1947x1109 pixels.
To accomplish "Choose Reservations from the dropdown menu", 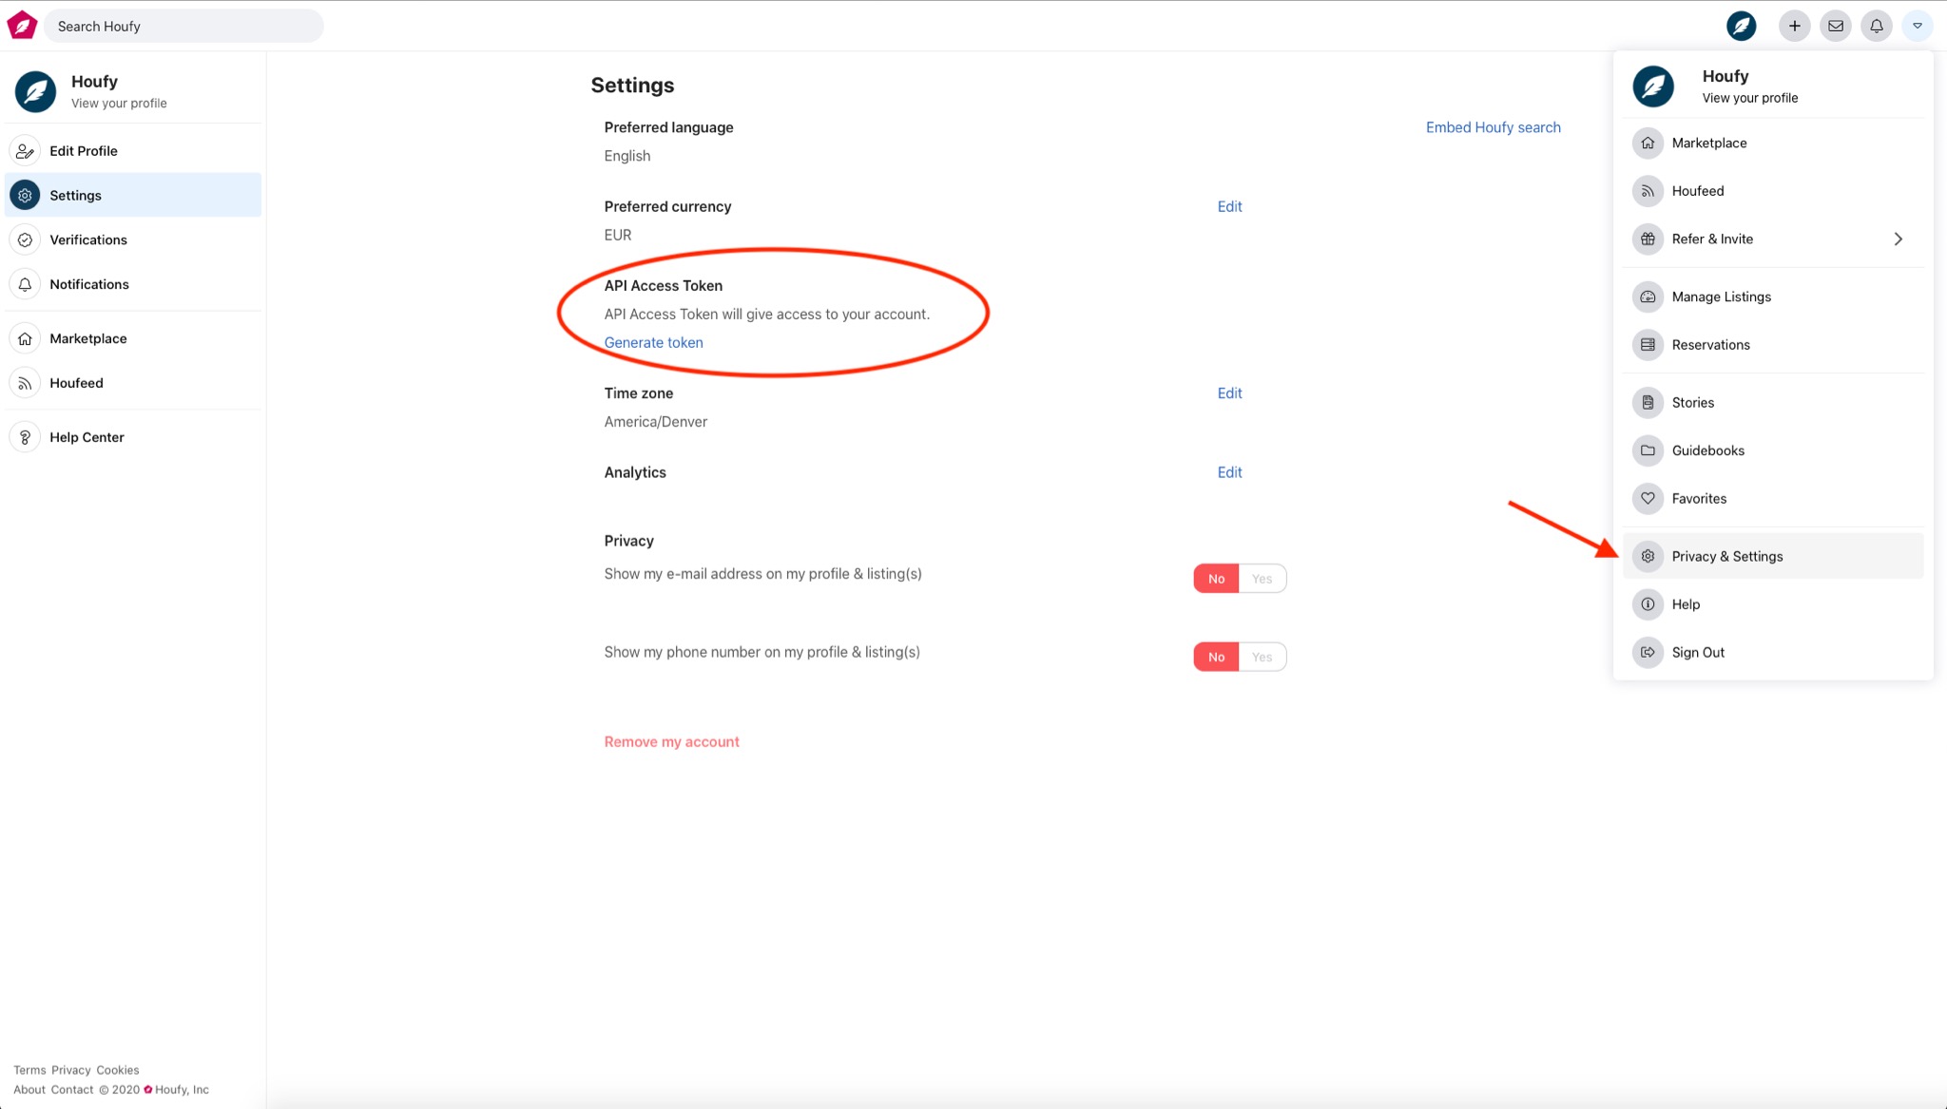I will tap(1773, 345).
